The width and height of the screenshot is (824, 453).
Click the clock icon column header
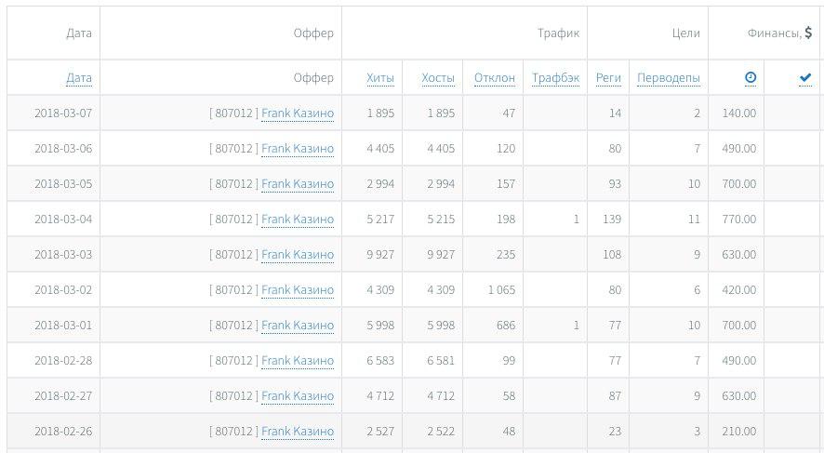[x=751, y=78]
